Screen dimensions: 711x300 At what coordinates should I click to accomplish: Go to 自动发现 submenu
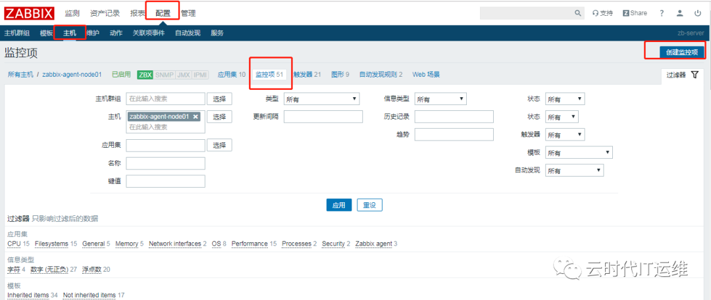(x=188, y=33)
